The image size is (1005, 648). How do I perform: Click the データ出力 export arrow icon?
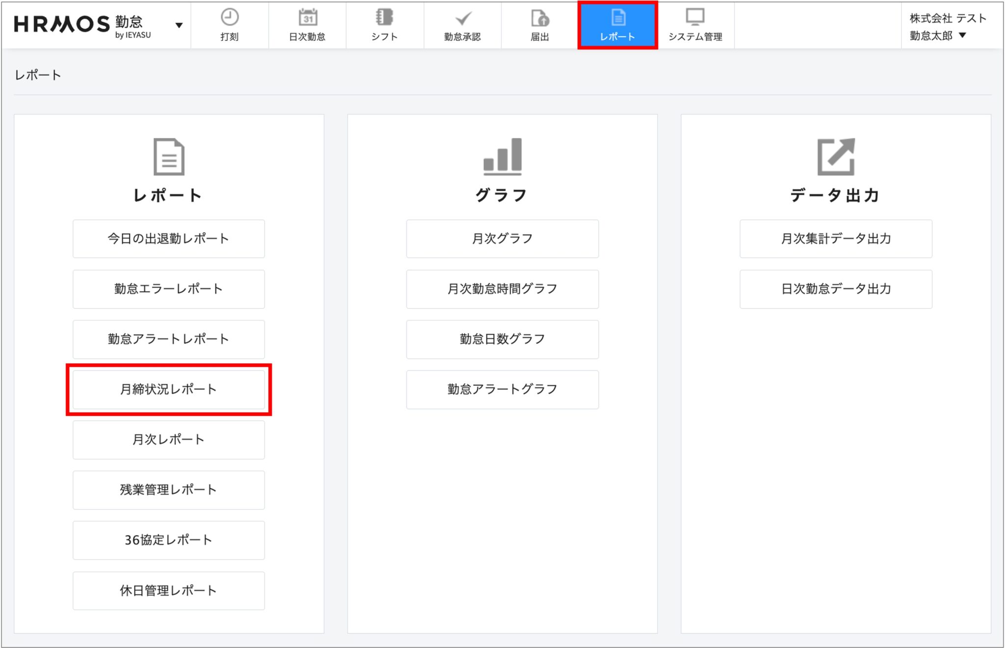836,157
